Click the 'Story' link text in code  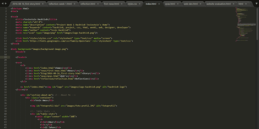click(85, 73)
